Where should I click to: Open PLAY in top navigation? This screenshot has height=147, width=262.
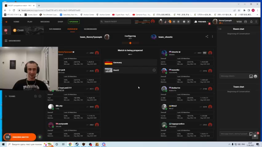pyautogui.click(x=30, y=22)
